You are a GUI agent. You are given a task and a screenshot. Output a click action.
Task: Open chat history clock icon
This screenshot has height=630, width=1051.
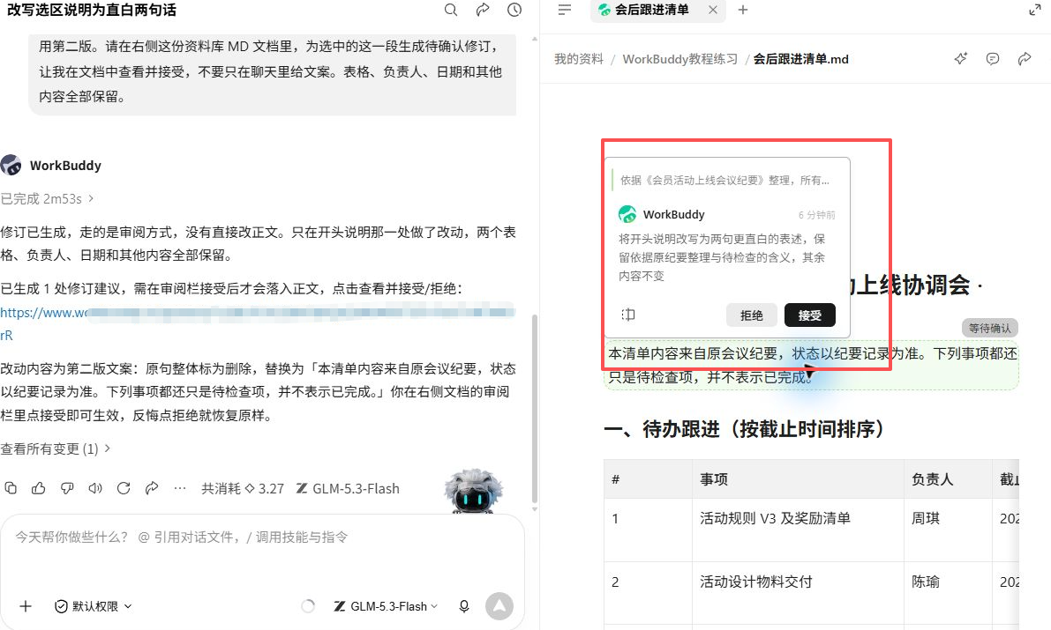[514, 10]
